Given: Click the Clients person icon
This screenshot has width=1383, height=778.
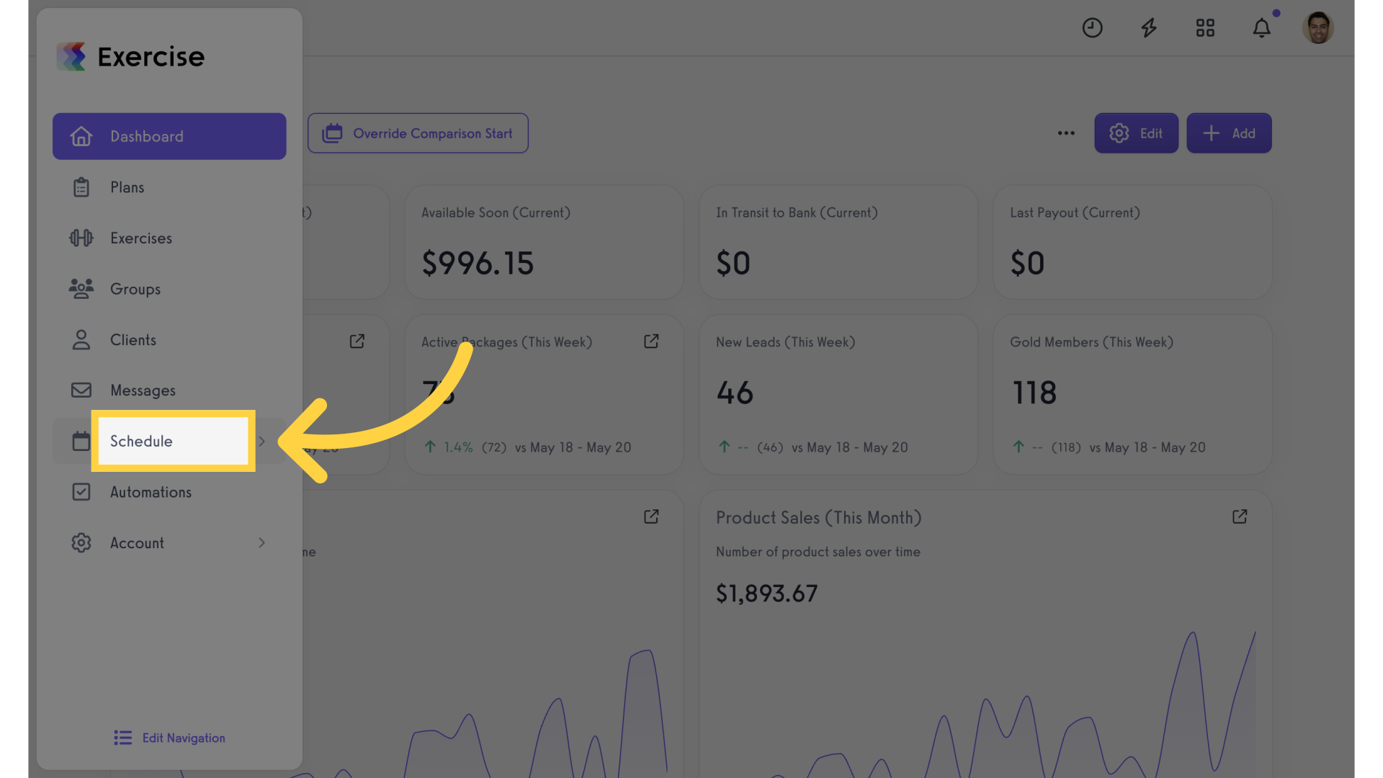Looking at the screenshot, I should tap(81, 340).
